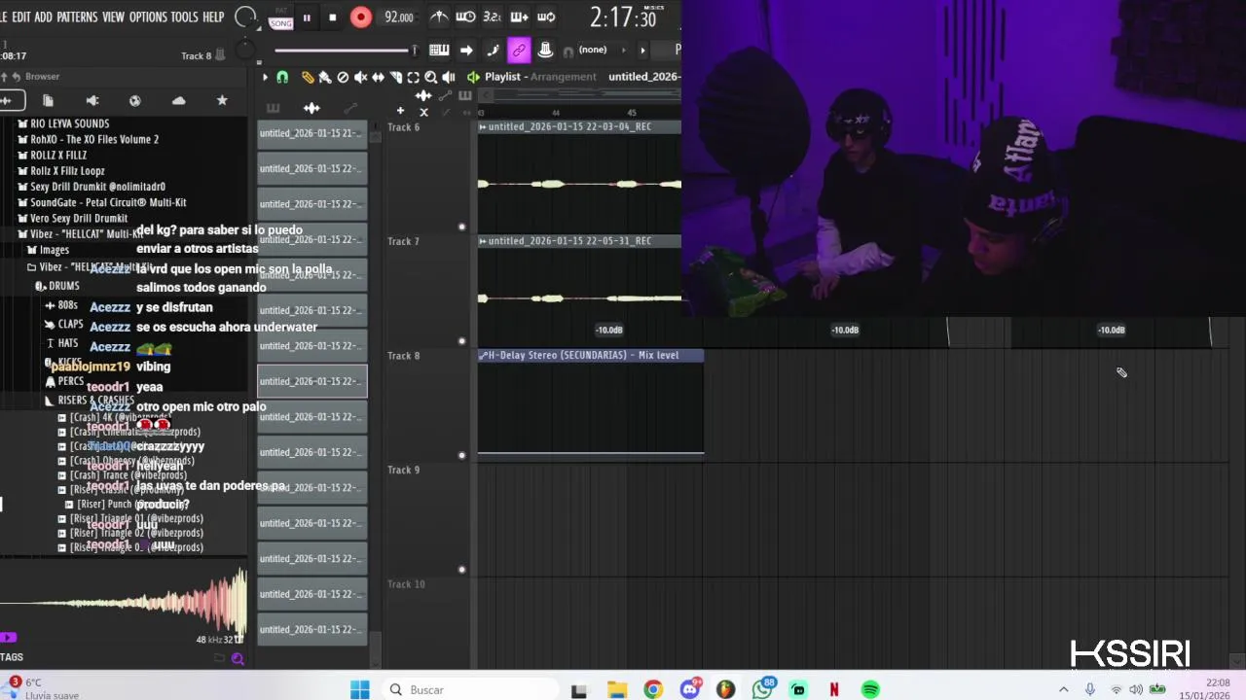Toggle the overdub blend recording icon

519,17
